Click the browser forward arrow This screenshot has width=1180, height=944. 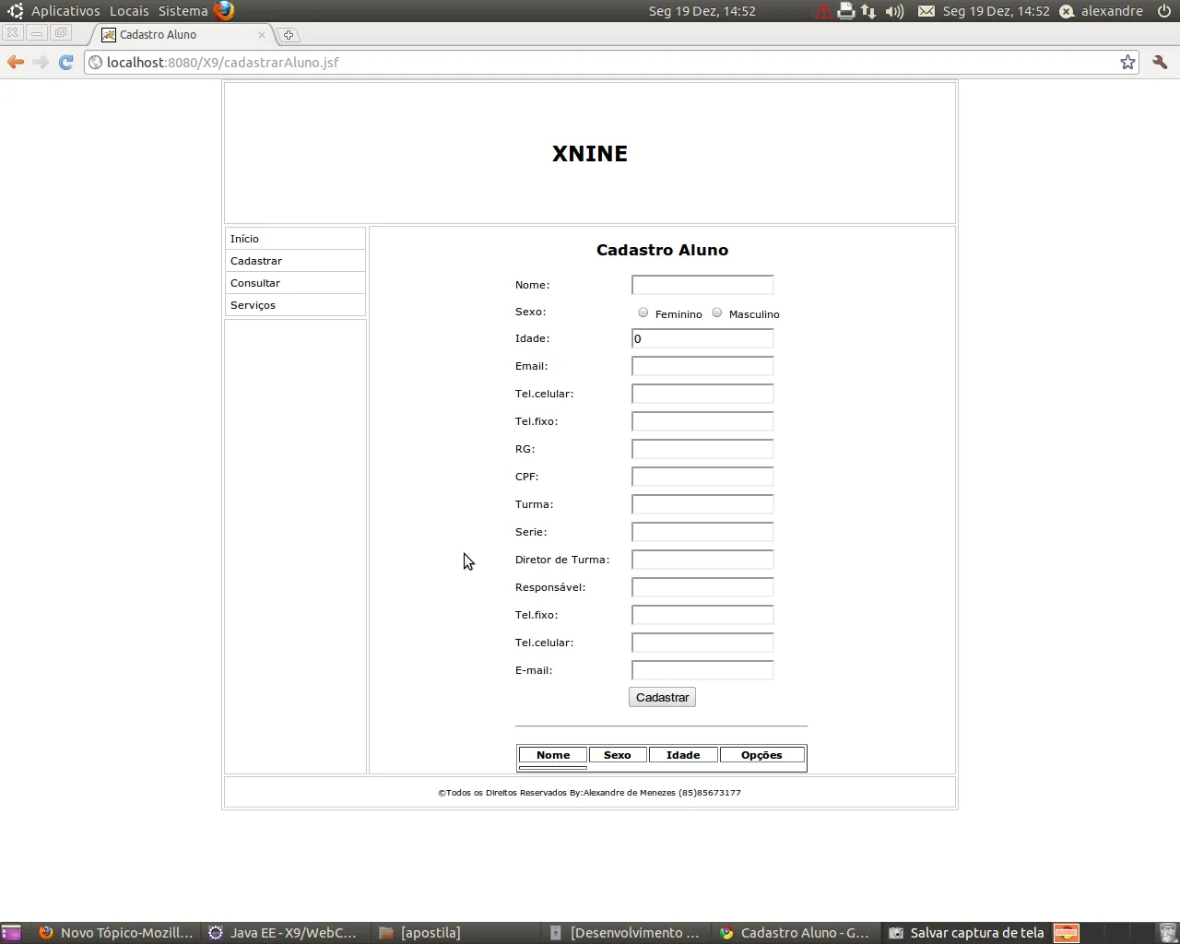tap(41, 62)
